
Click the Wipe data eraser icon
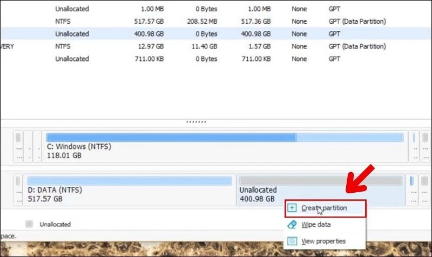tap(292, 224)
